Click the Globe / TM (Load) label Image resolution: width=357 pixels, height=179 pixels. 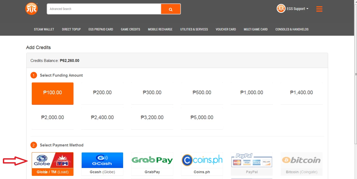click(52, 172)
